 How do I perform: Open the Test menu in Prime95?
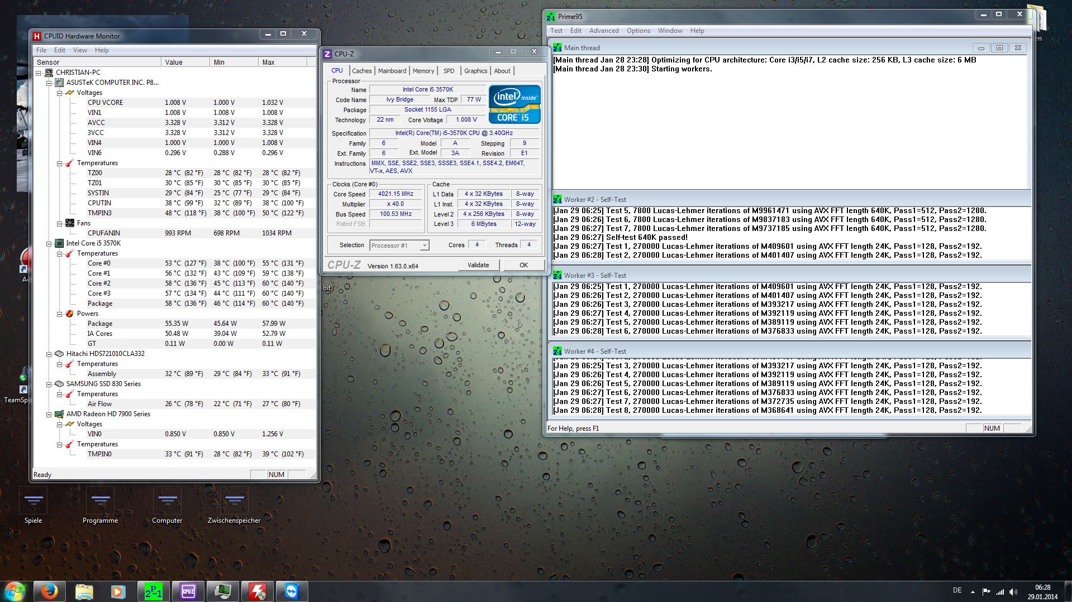pyautogui.click(x=556, y=31)
